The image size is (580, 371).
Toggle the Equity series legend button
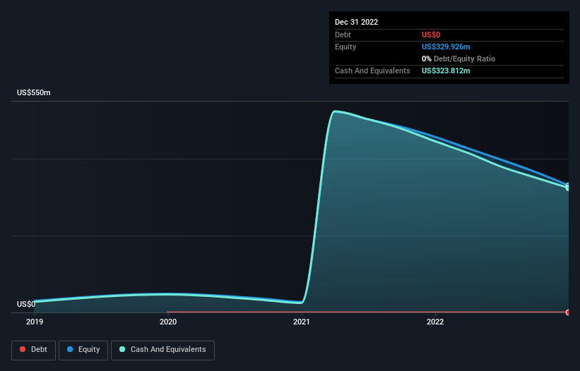[x=83, y=350]
